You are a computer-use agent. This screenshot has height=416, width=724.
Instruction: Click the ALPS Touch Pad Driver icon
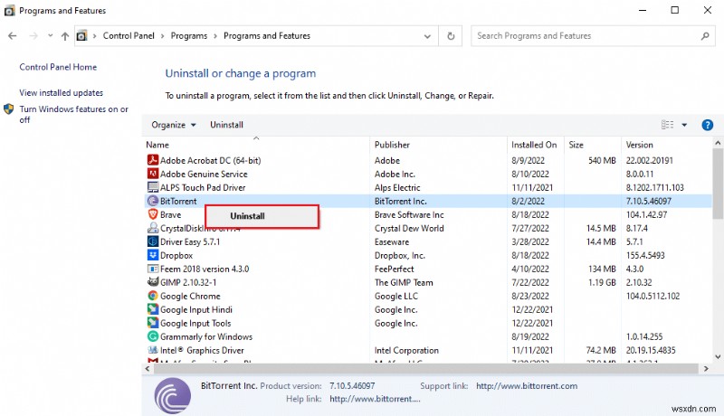pos(153,187)
